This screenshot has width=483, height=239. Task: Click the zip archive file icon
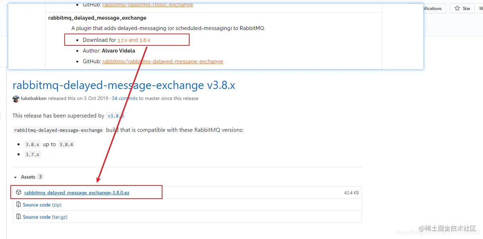[x=19, y=205]
